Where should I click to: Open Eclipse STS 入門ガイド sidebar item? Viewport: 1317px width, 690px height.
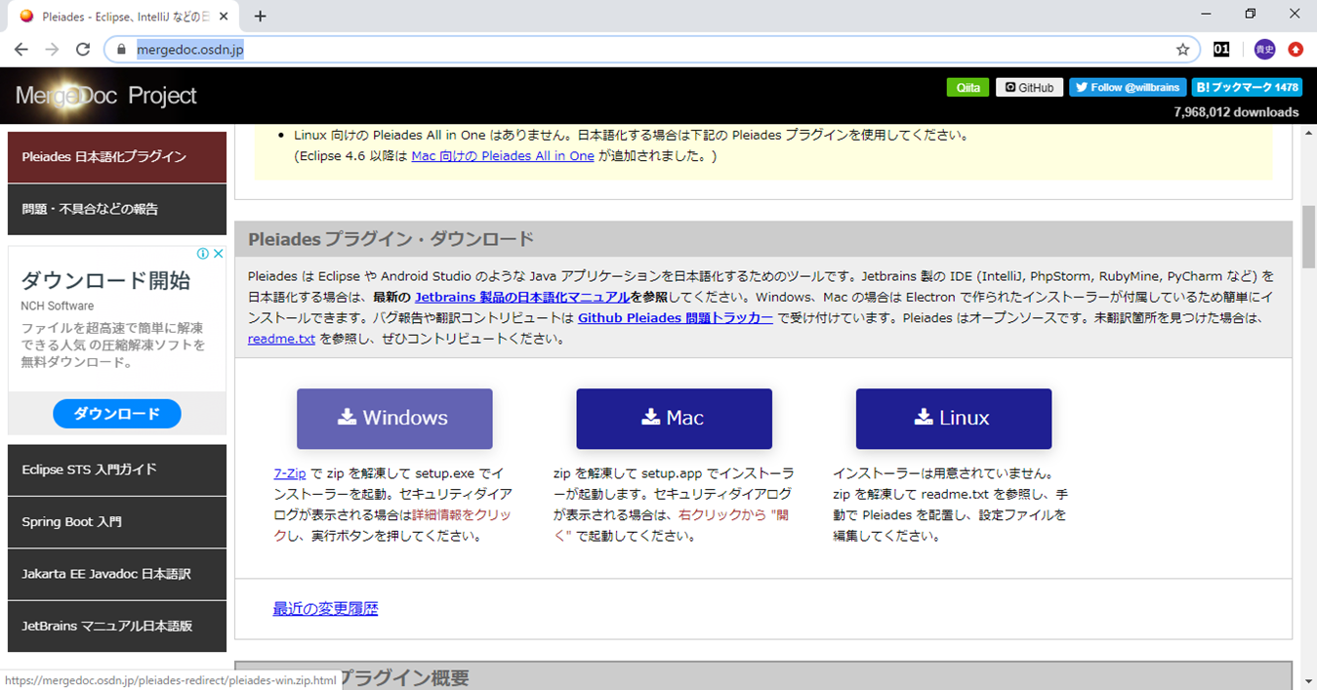pos(117,469)
